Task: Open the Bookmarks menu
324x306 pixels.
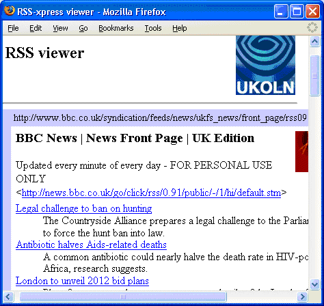Action: tap(116, 28)
